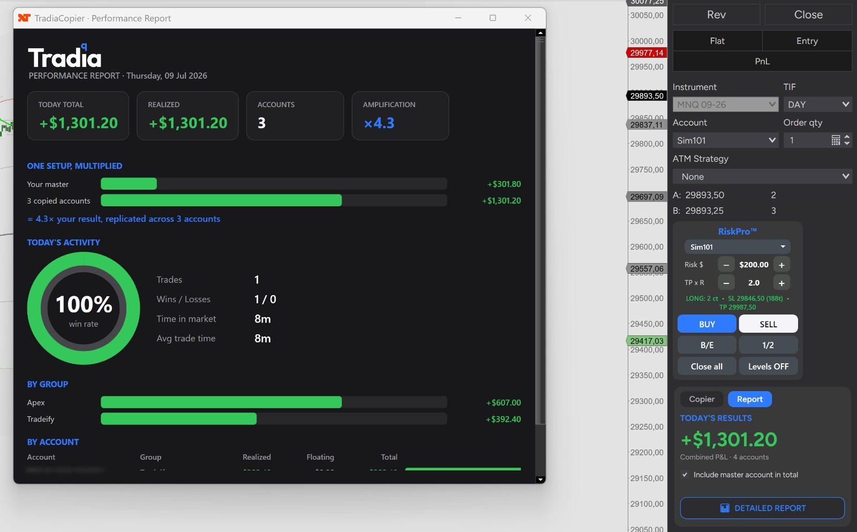Click the Combined P&L · 4 accounts text

click(724, 457)
